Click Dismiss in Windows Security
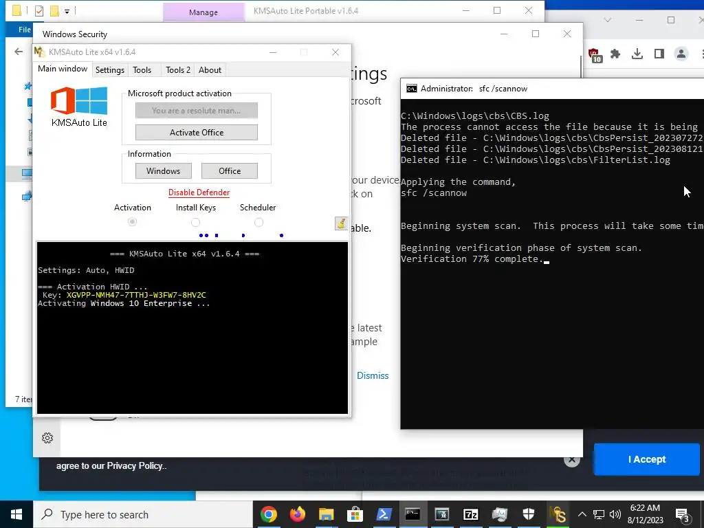Screen dimensions: 704x528 373,376
